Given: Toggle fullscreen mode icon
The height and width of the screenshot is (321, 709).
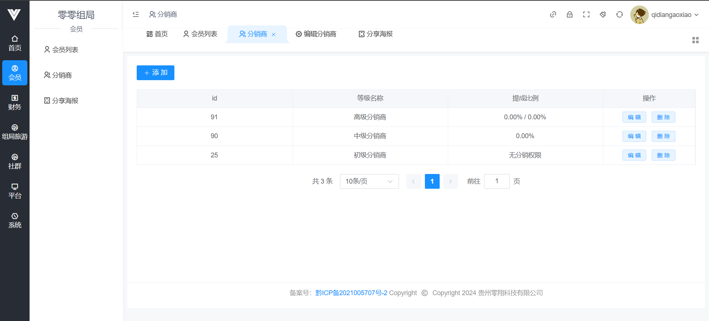Looking at the screenshot, I should (x=586, y=14).
